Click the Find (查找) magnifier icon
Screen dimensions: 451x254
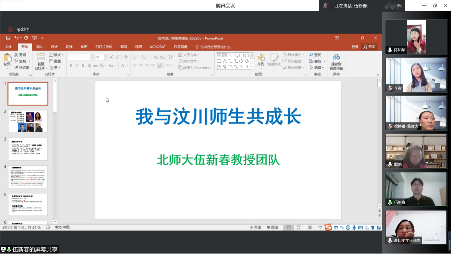pyautogui.click(x=311, y=55)
